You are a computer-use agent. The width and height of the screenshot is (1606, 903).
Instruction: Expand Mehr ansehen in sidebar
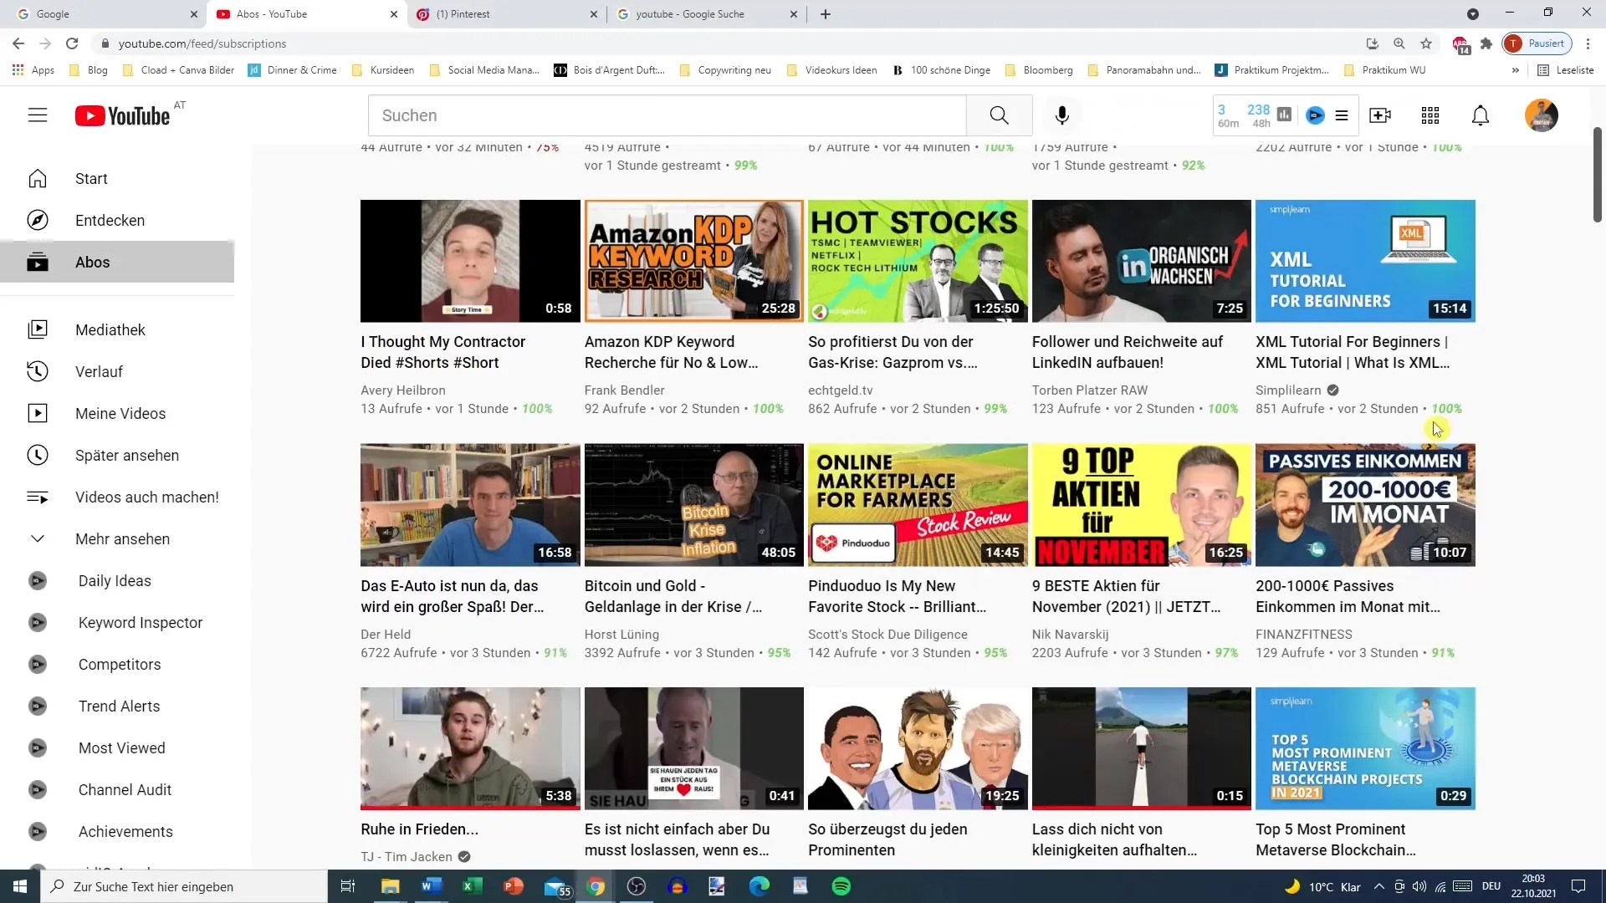coord(117,539)
